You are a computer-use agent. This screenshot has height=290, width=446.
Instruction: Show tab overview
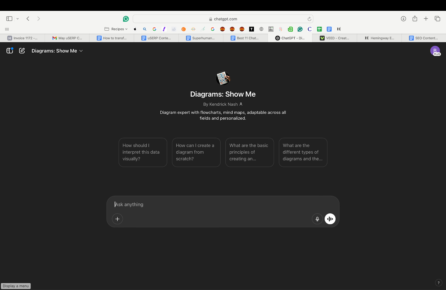437,19
